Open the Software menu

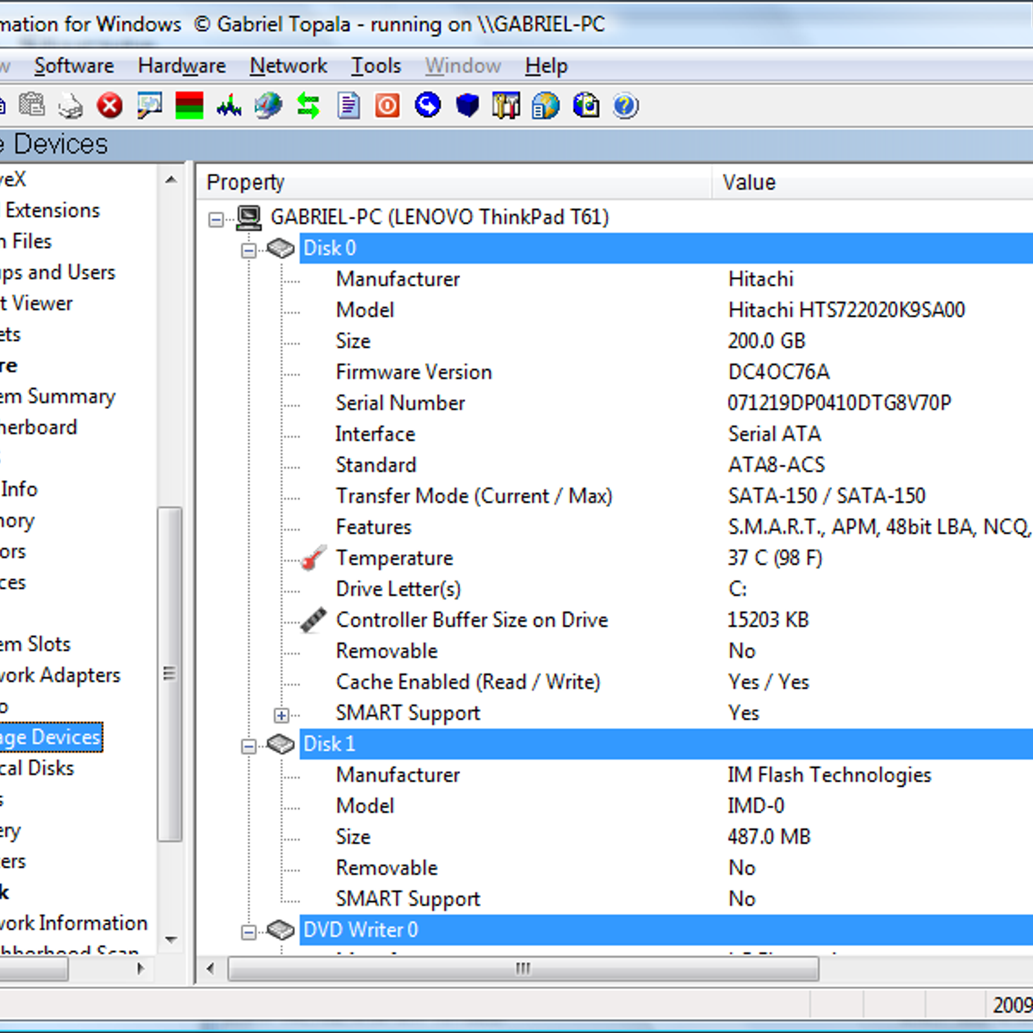74,66
